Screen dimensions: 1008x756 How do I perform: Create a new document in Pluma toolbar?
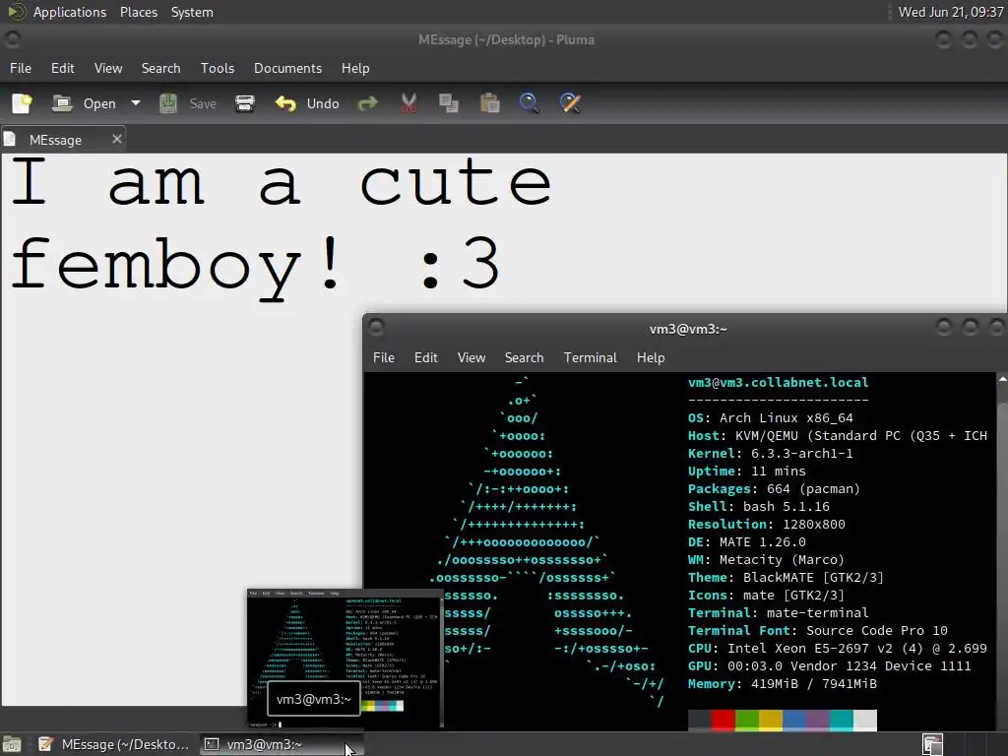tap(22, 103)
